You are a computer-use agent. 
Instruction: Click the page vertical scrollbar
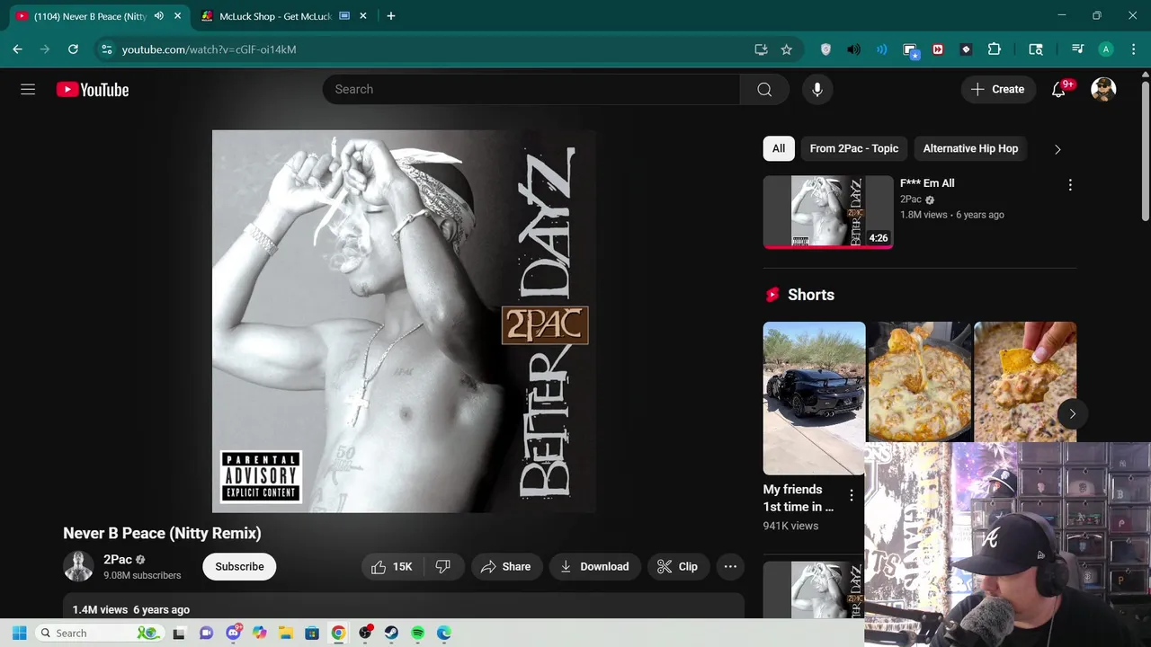1145,151
